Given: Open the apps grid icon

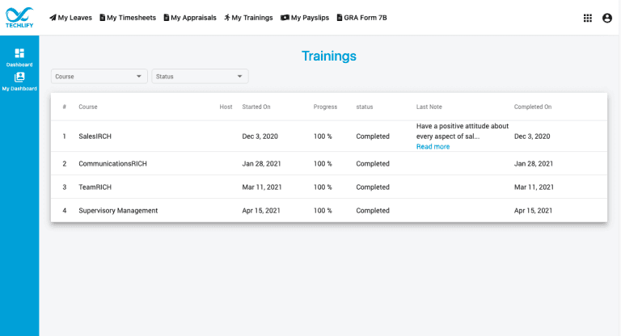Looking at the screenshot, I should click(588, 18).
